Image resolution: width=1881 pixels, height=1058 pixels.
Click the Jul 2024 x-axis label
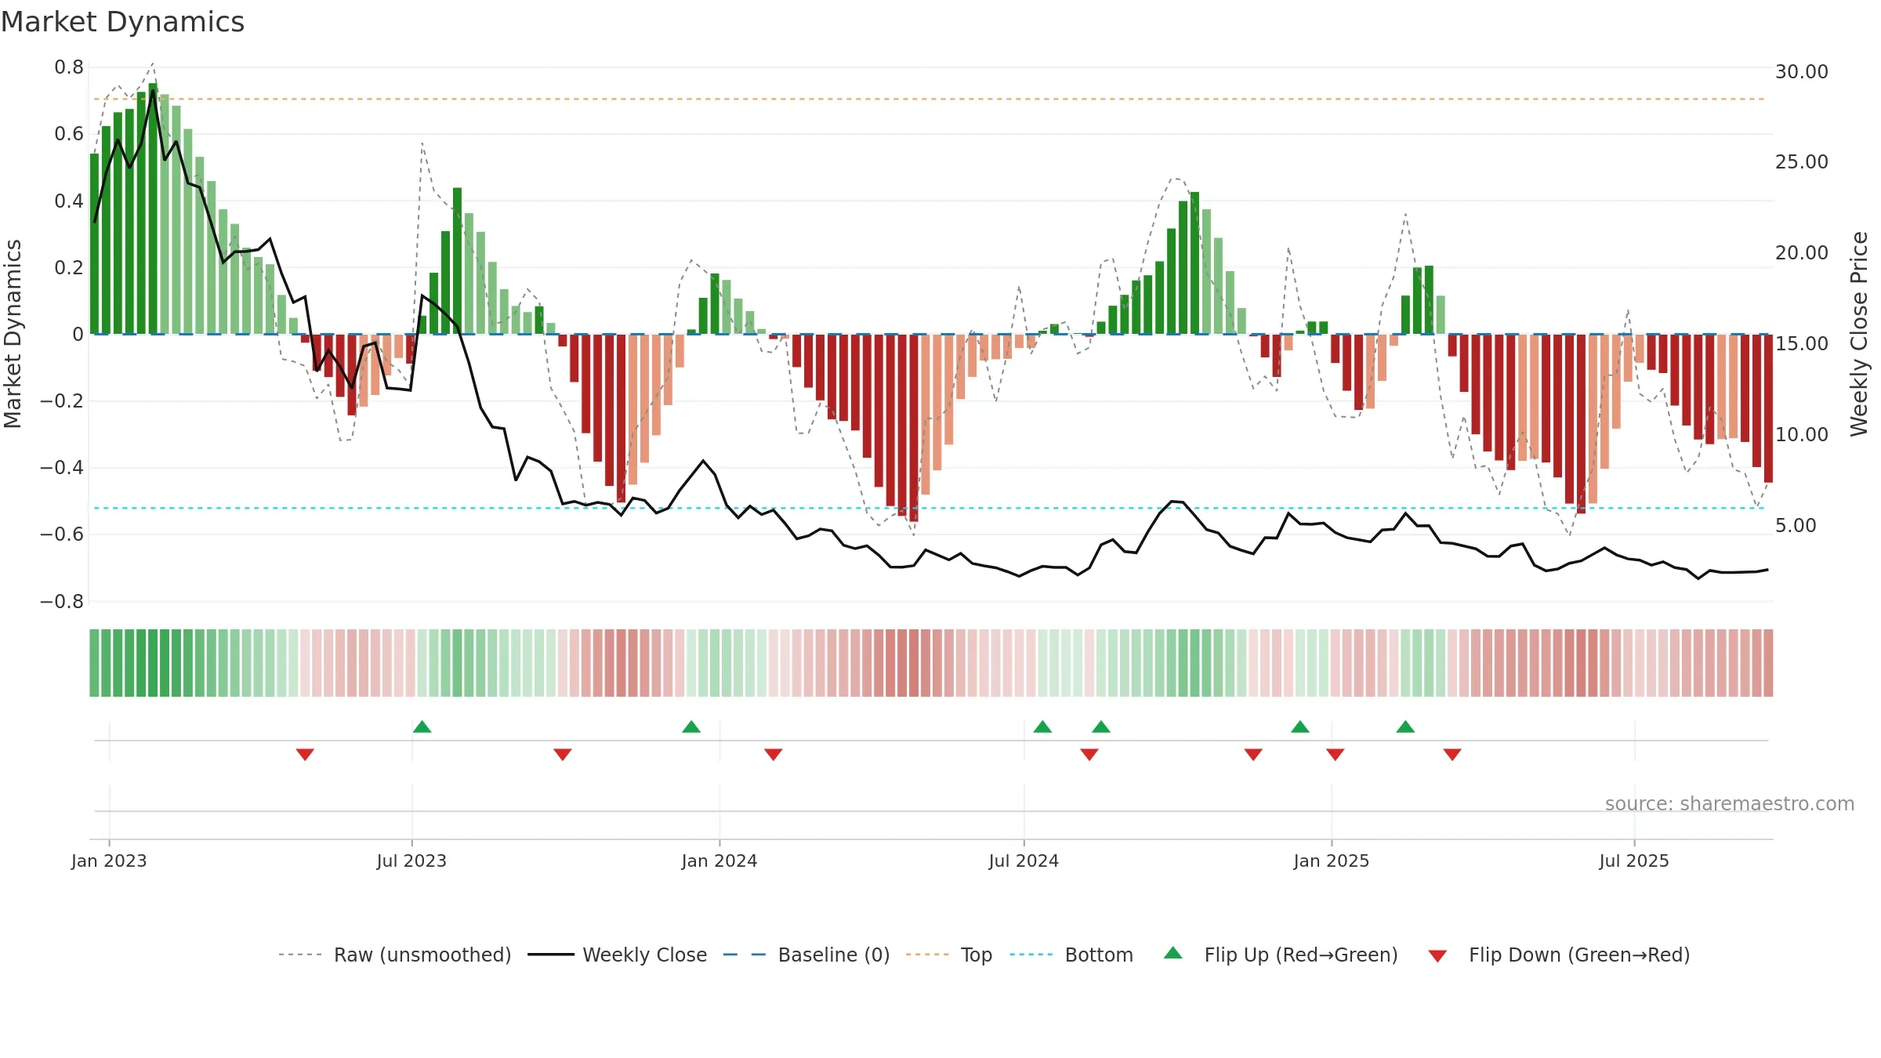1024,861
